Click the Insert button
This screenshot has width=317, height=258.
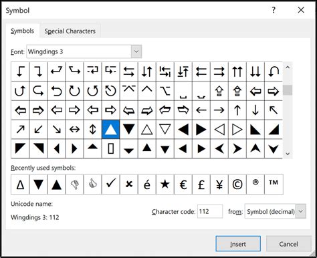[238, 244]
